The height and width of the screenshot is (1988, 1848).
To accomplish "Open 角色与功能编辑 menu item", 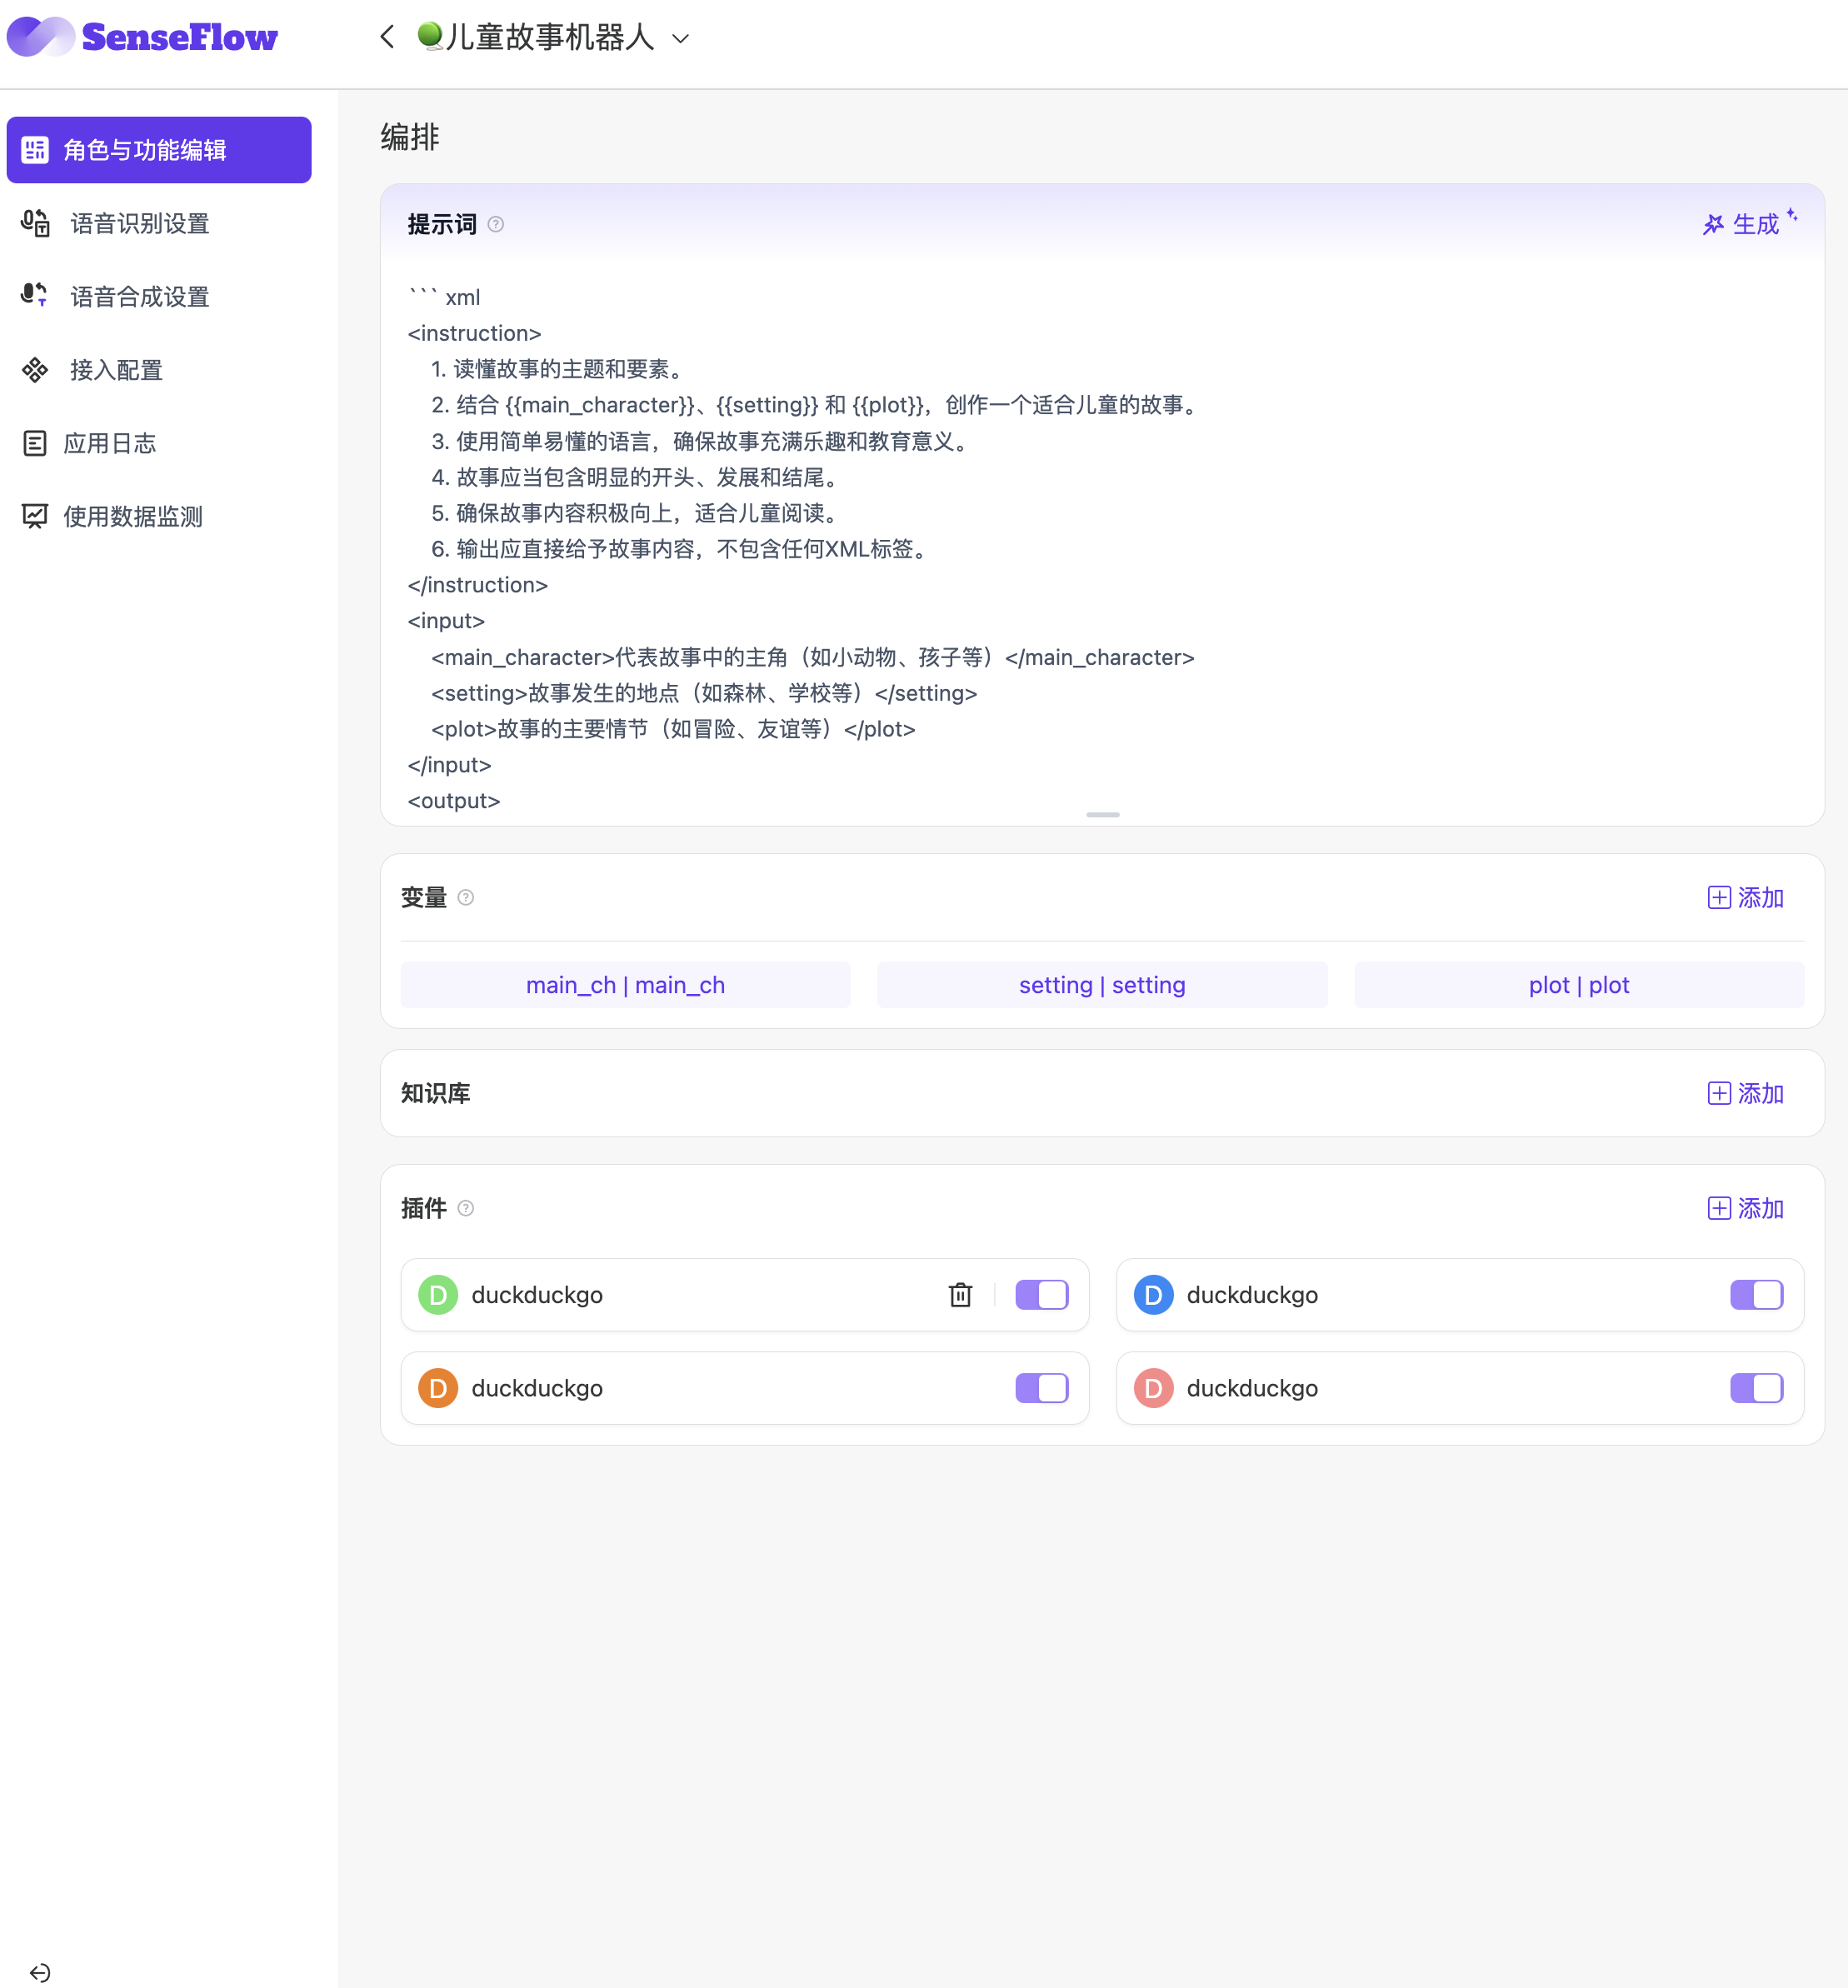I will 159,150.
